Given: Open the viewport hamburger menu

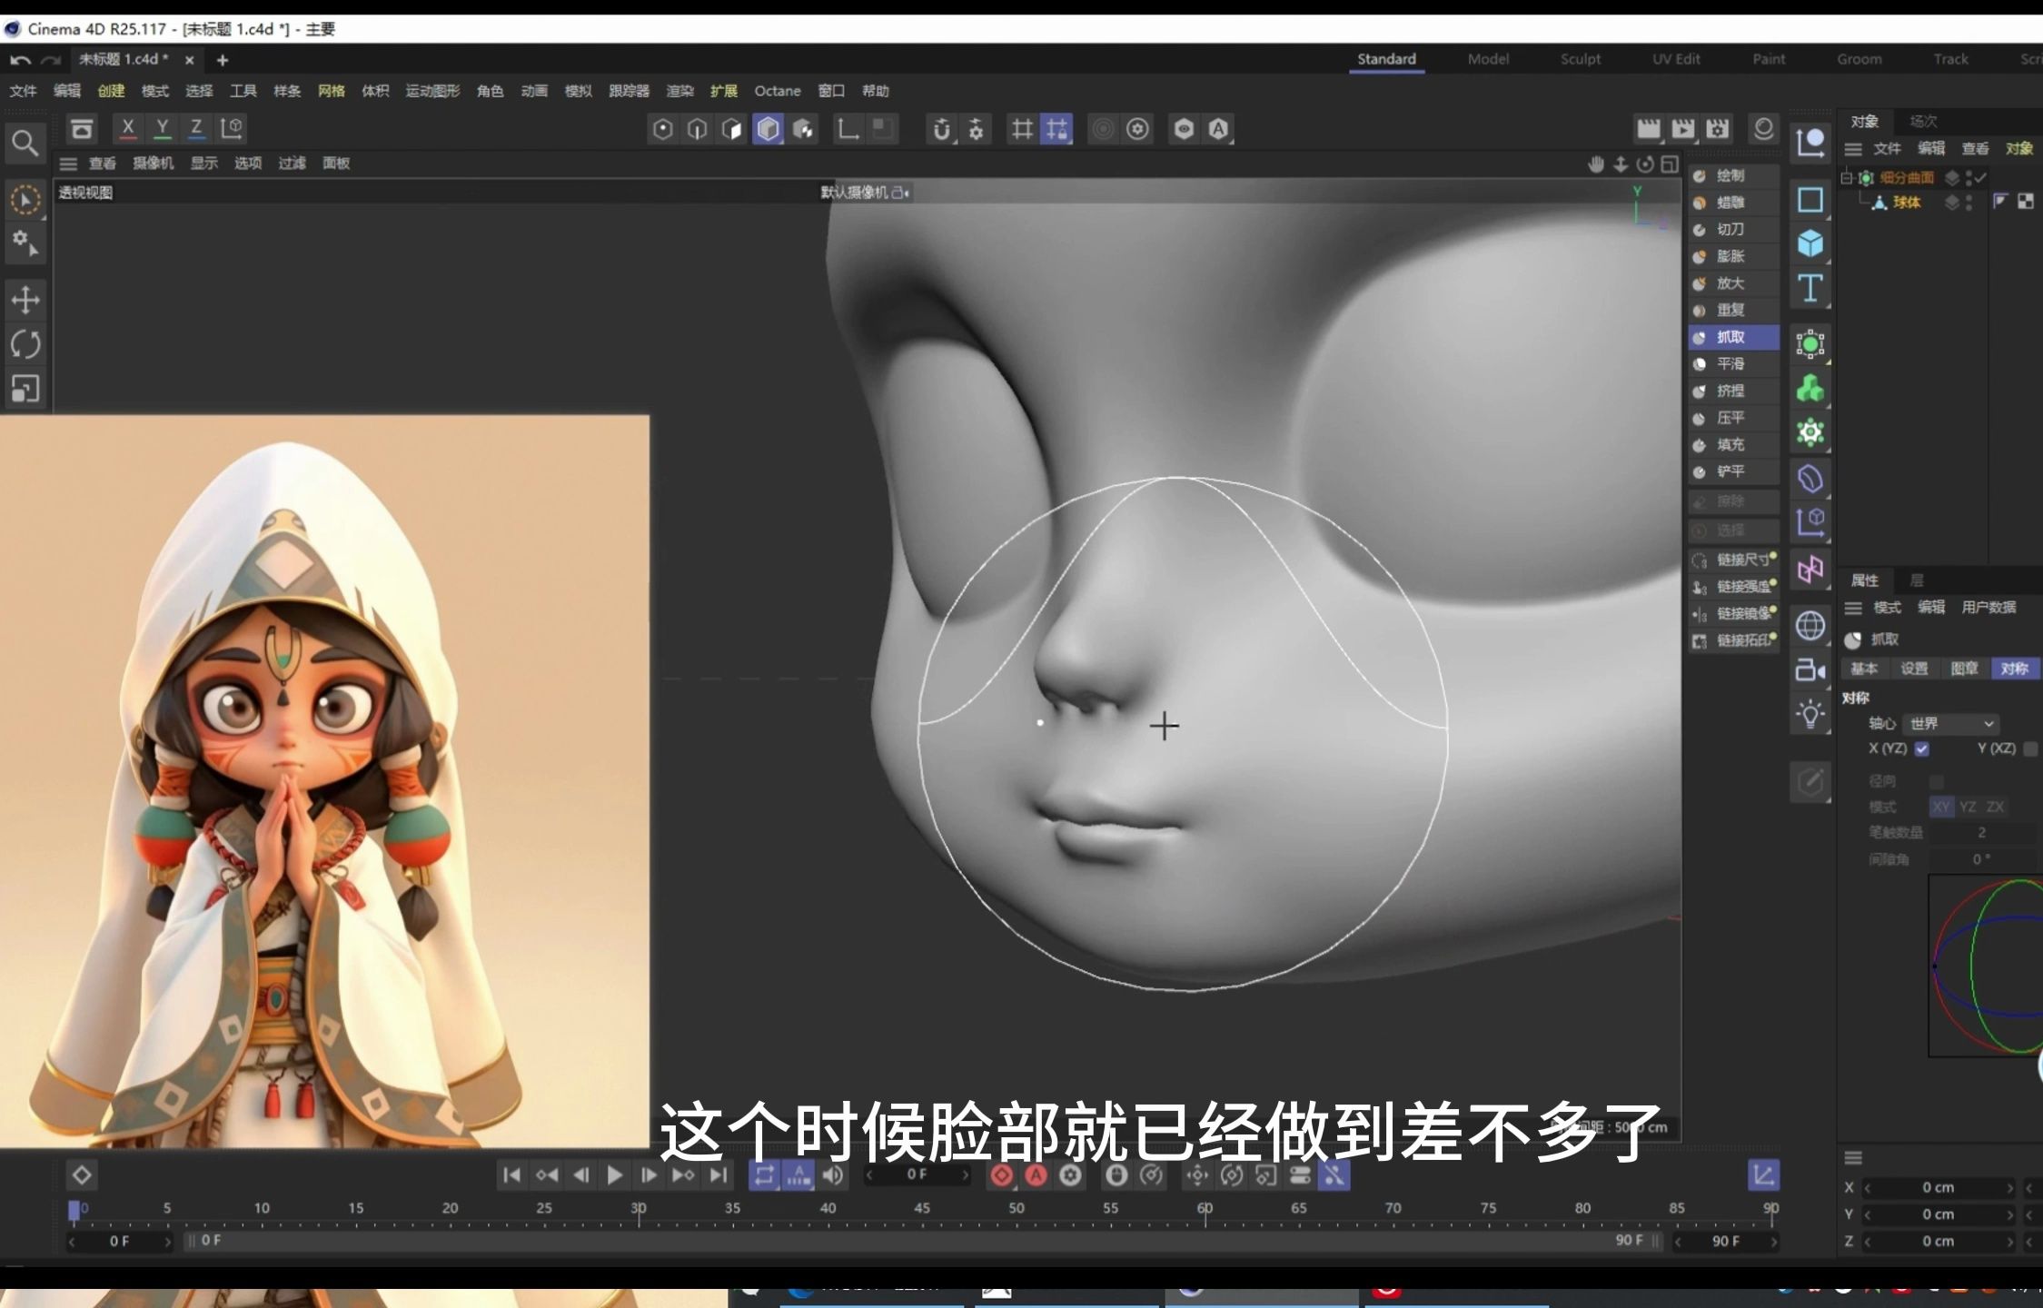Looking at the screenshot, I should pyautogui.click(x=68, y=163).
